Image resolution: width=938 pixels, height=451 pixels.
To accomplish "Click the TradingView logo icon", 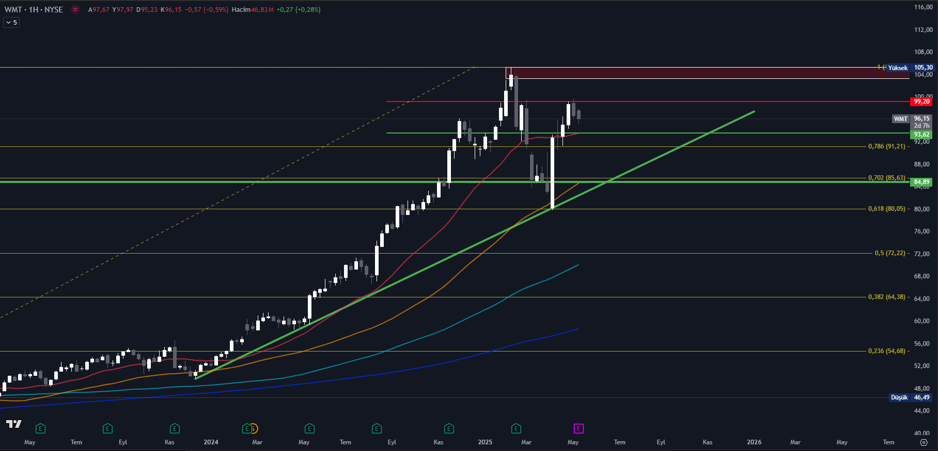I will pos(14,424).
